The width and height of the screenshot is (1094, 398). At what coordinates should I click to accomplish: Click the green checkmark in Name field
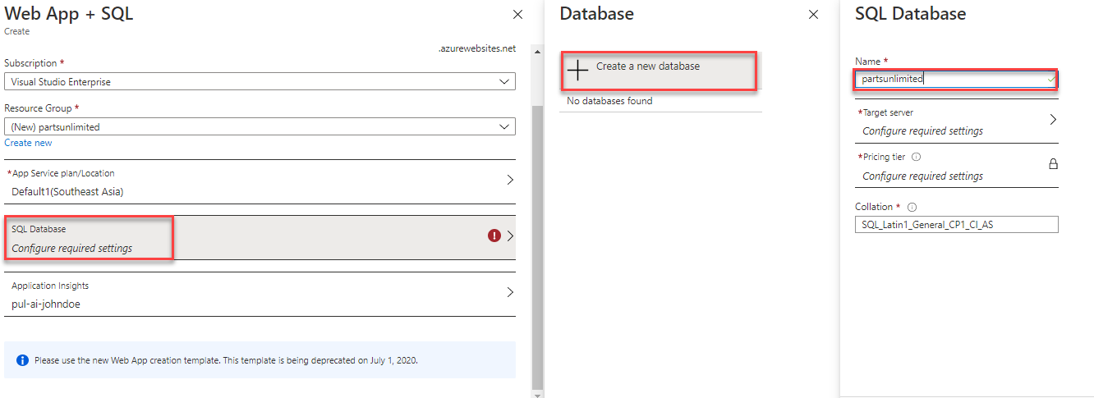point(1050,79)
